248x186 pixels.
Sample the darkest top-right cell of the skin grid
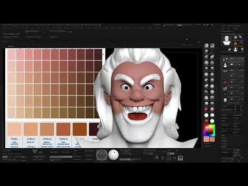(x=98, y=54)
